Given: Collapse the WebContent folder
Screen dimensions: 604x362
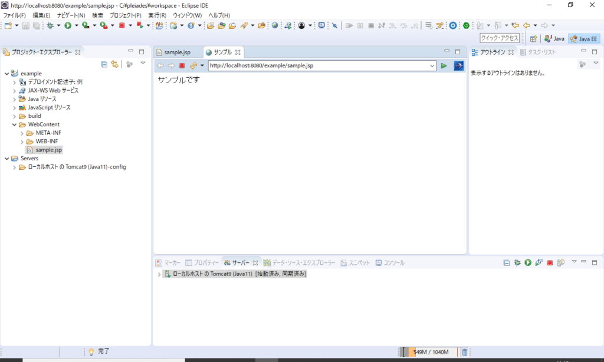Looking at the screenshot, I should point(14,124).
